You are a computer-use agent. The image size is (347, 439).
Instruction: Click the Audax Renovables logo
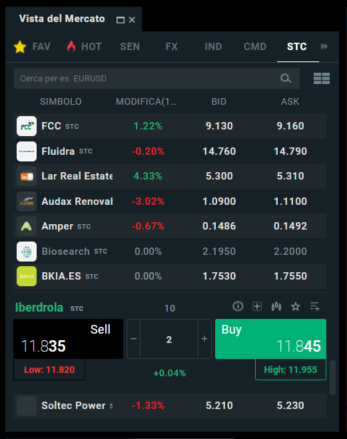[x=27, y=201]
